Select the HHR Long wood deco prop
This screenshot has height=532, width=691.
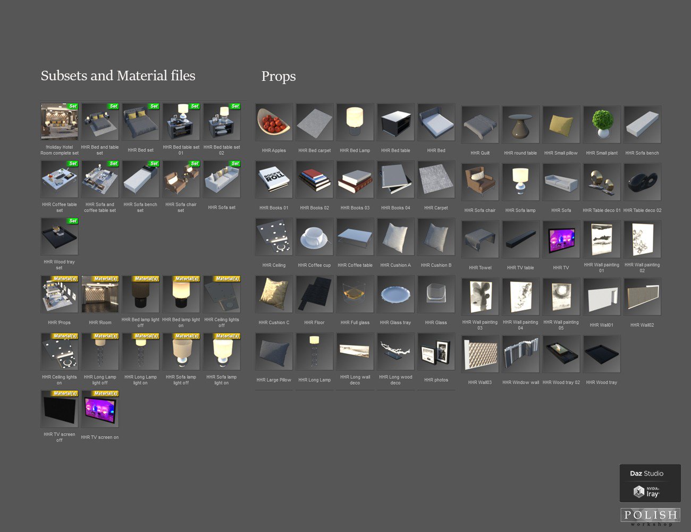[395, 352]
